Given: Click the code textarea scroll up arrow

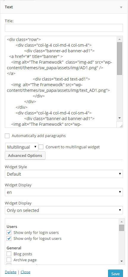Looking at the screenshot, I should click(x=119, y=39).
